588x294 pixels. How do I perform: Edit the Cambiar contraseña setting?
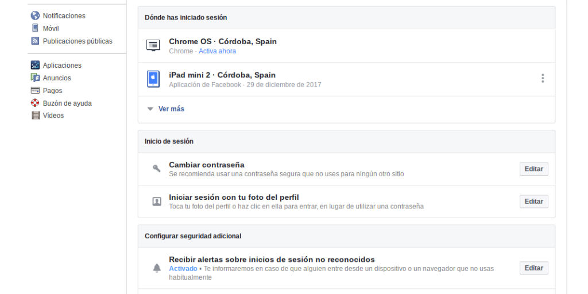(x=533, y=169)
